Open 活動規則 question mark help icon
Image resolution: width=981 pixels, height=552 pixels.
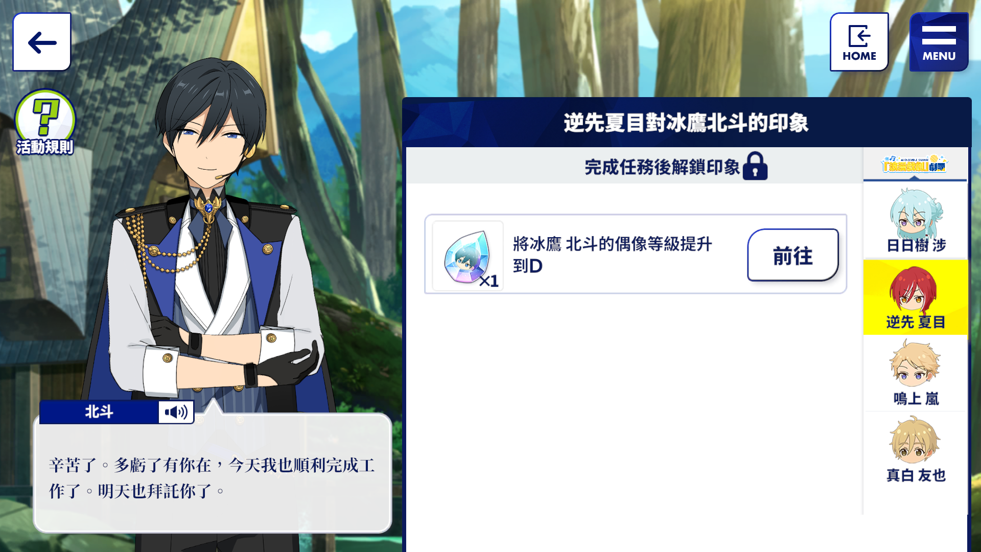[45, 123]
